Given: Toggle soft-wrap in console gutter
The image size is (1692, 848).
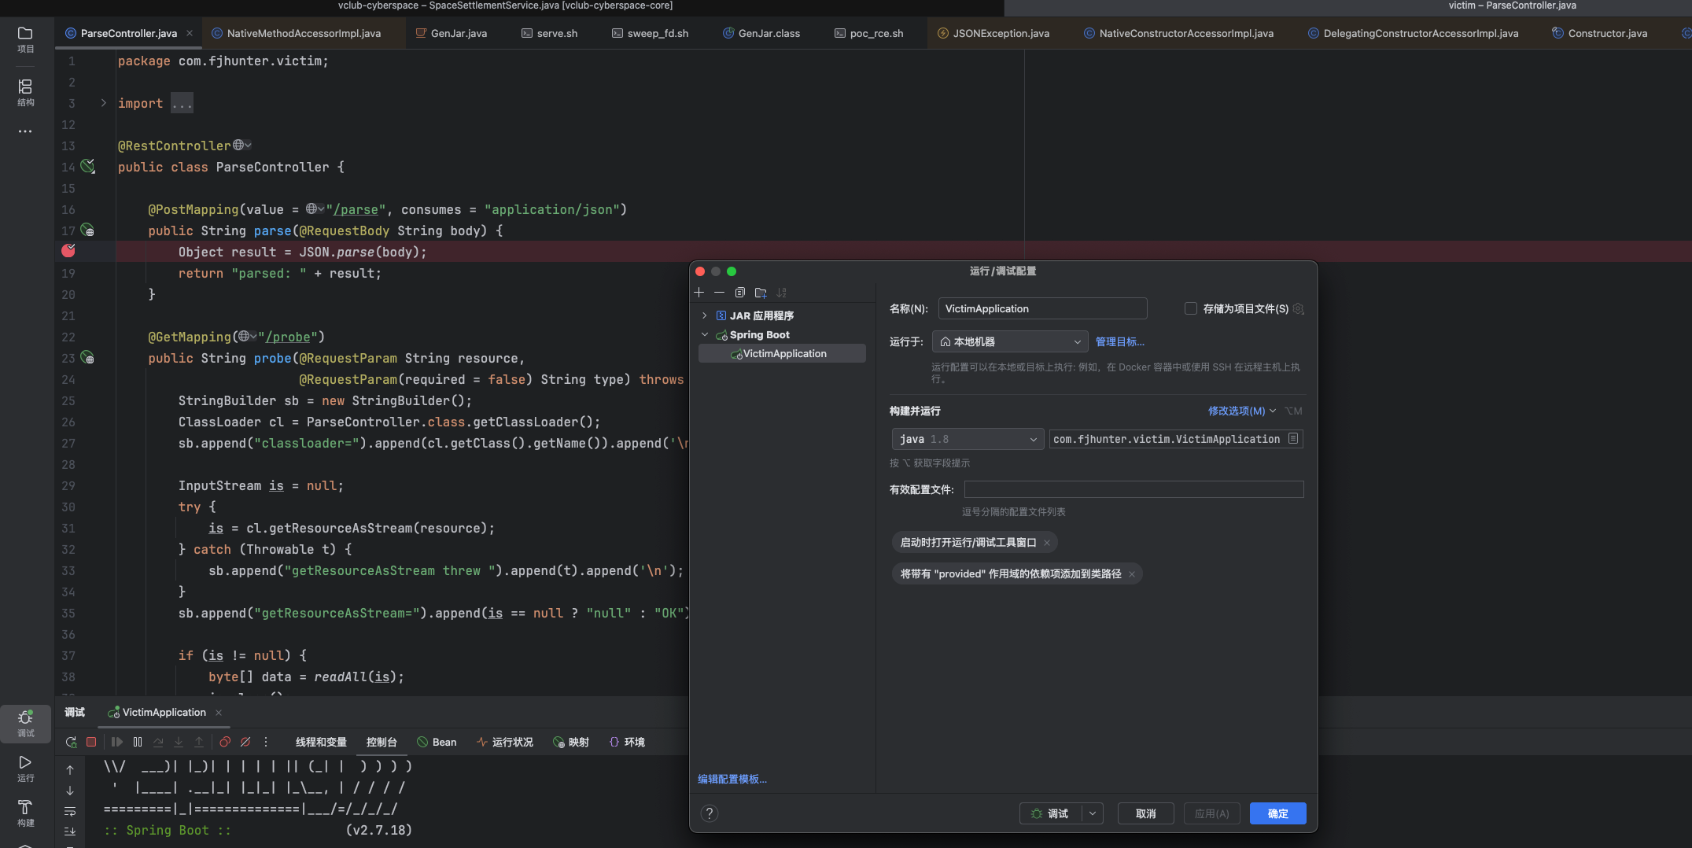Looking at the screenshot, I should coord(70,811).
